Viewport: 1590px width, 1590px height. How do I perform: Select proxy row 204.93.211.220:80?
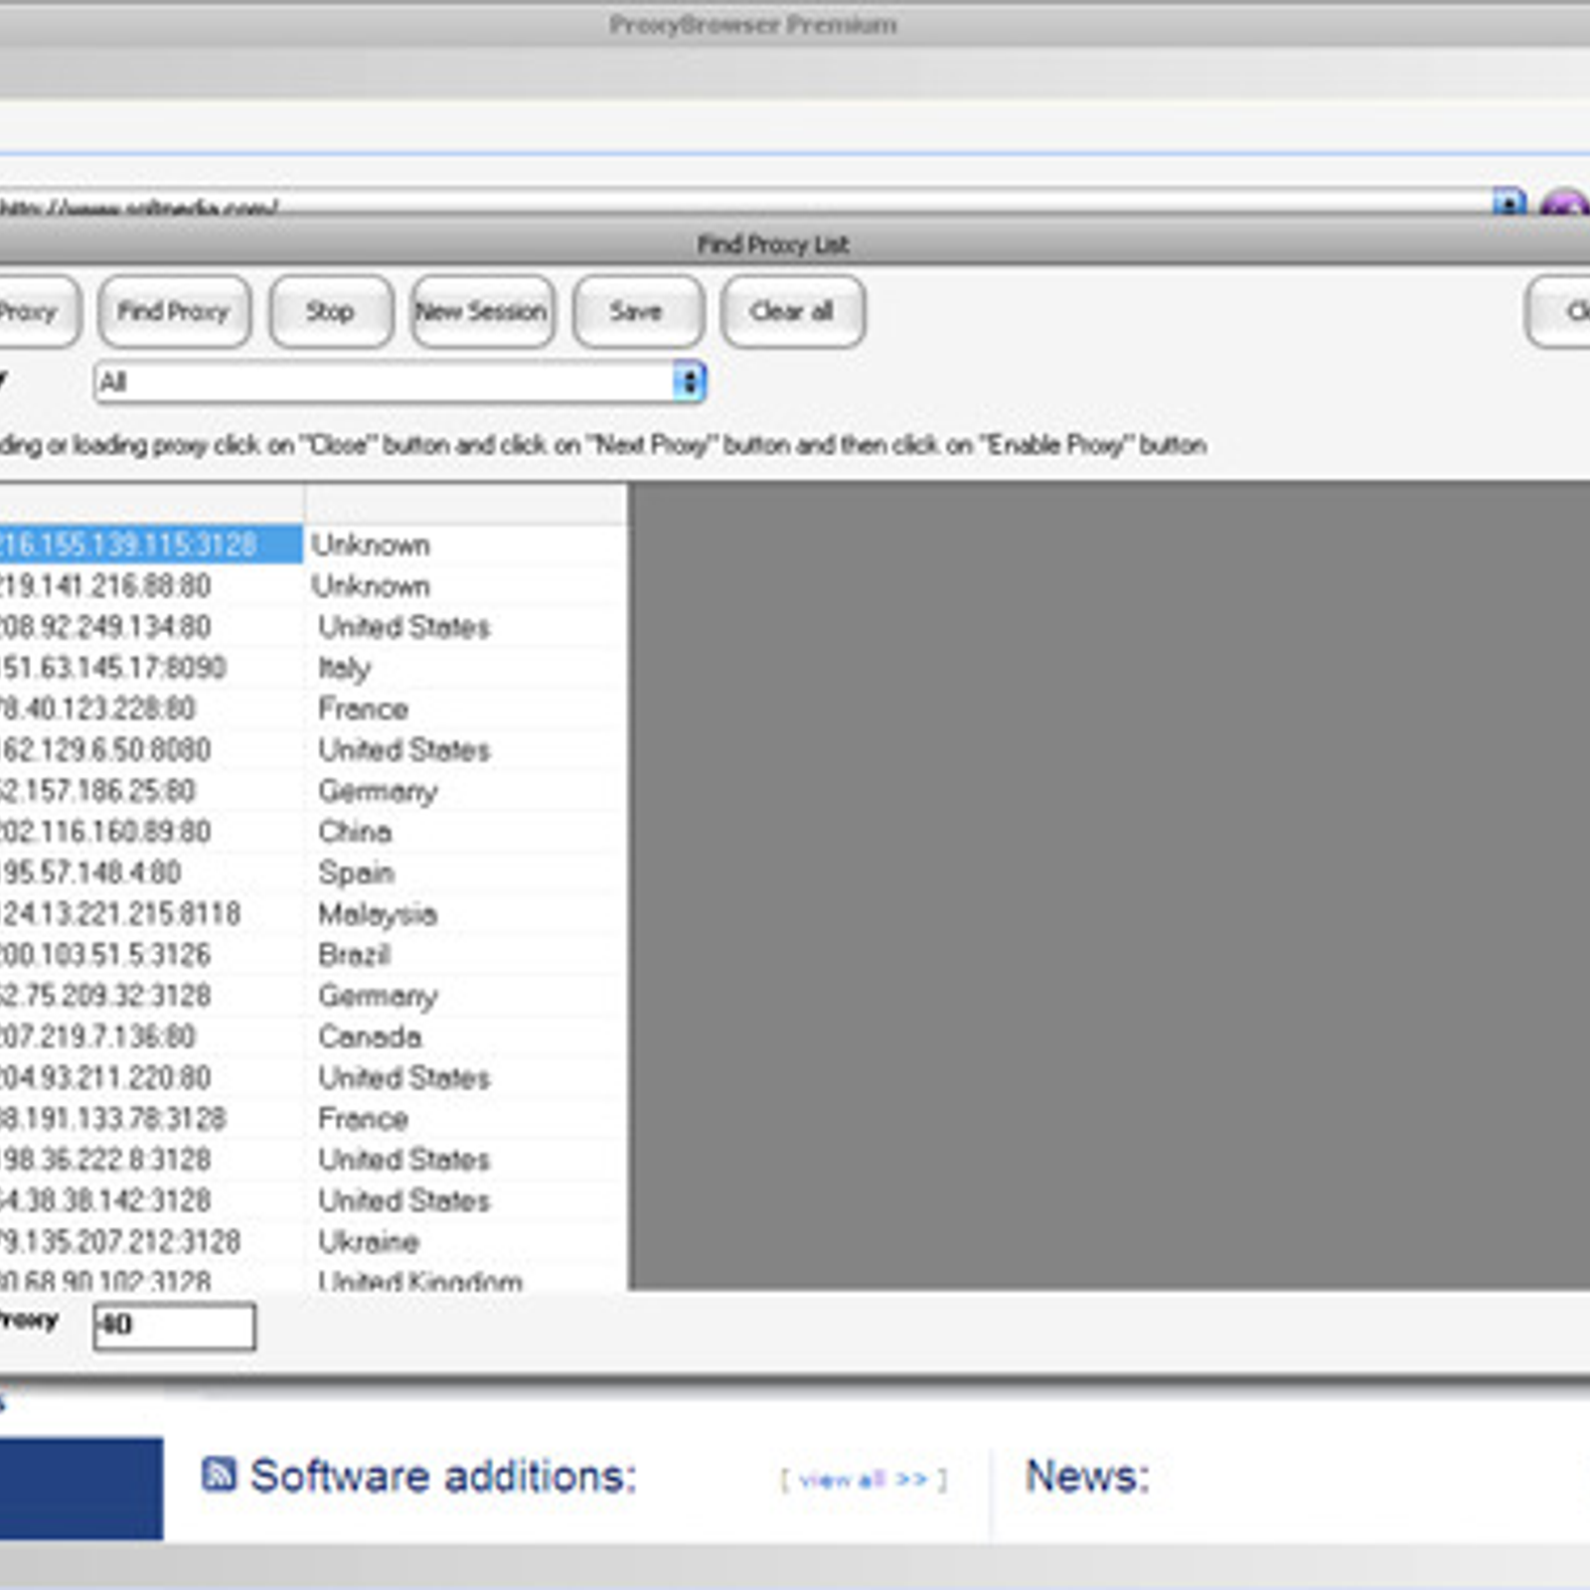click(313, 1077)
